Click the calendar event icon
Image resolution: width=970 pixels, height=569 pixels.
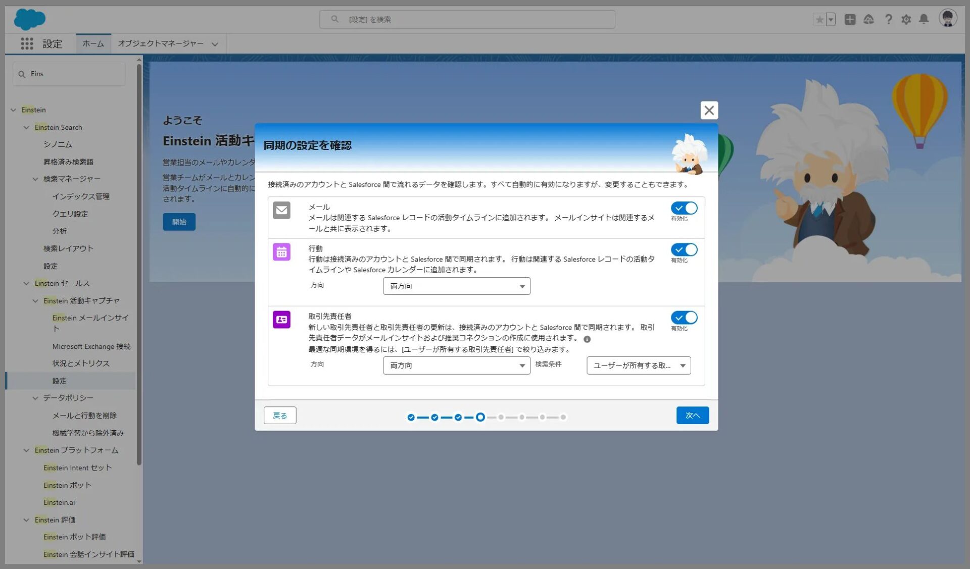click(281, 252)
